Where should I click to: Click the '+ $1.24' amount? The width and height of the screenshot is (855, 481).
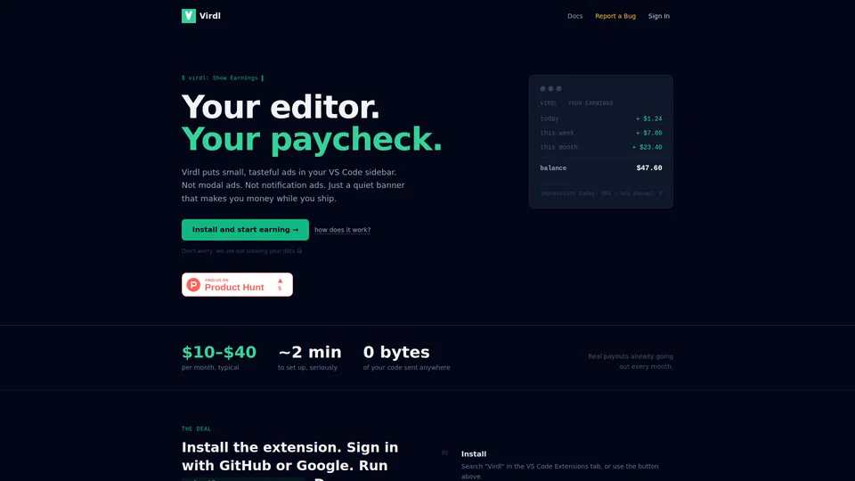[649, 118]
